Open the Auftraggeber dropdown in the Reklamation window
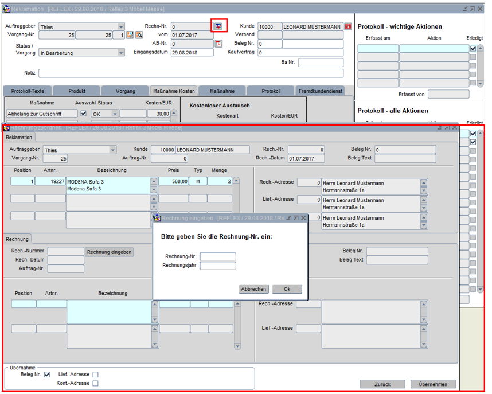 [x=121, y=26]
